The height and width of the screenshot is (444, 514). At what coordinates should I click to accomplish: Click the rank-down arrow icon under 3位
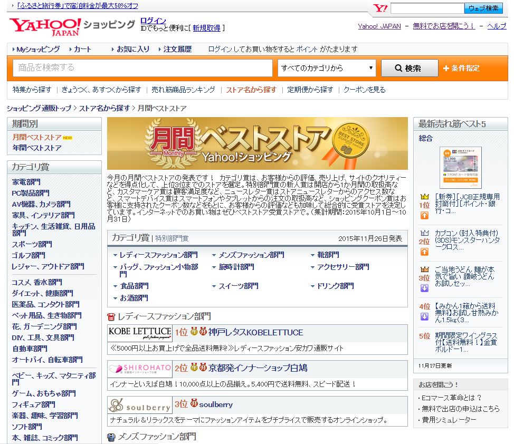[x=424, y=288]
